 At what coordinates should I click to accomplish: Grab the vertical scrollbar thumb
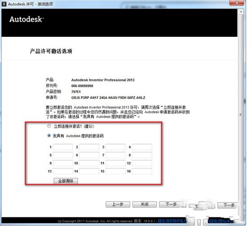[x=241, y=115]
